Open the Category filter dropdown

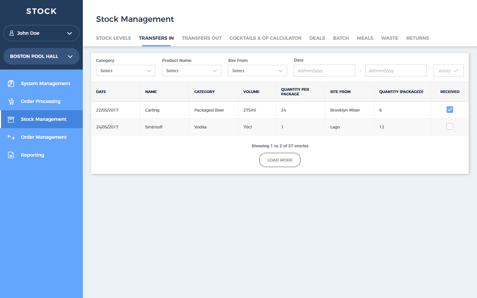coord(126,71)
